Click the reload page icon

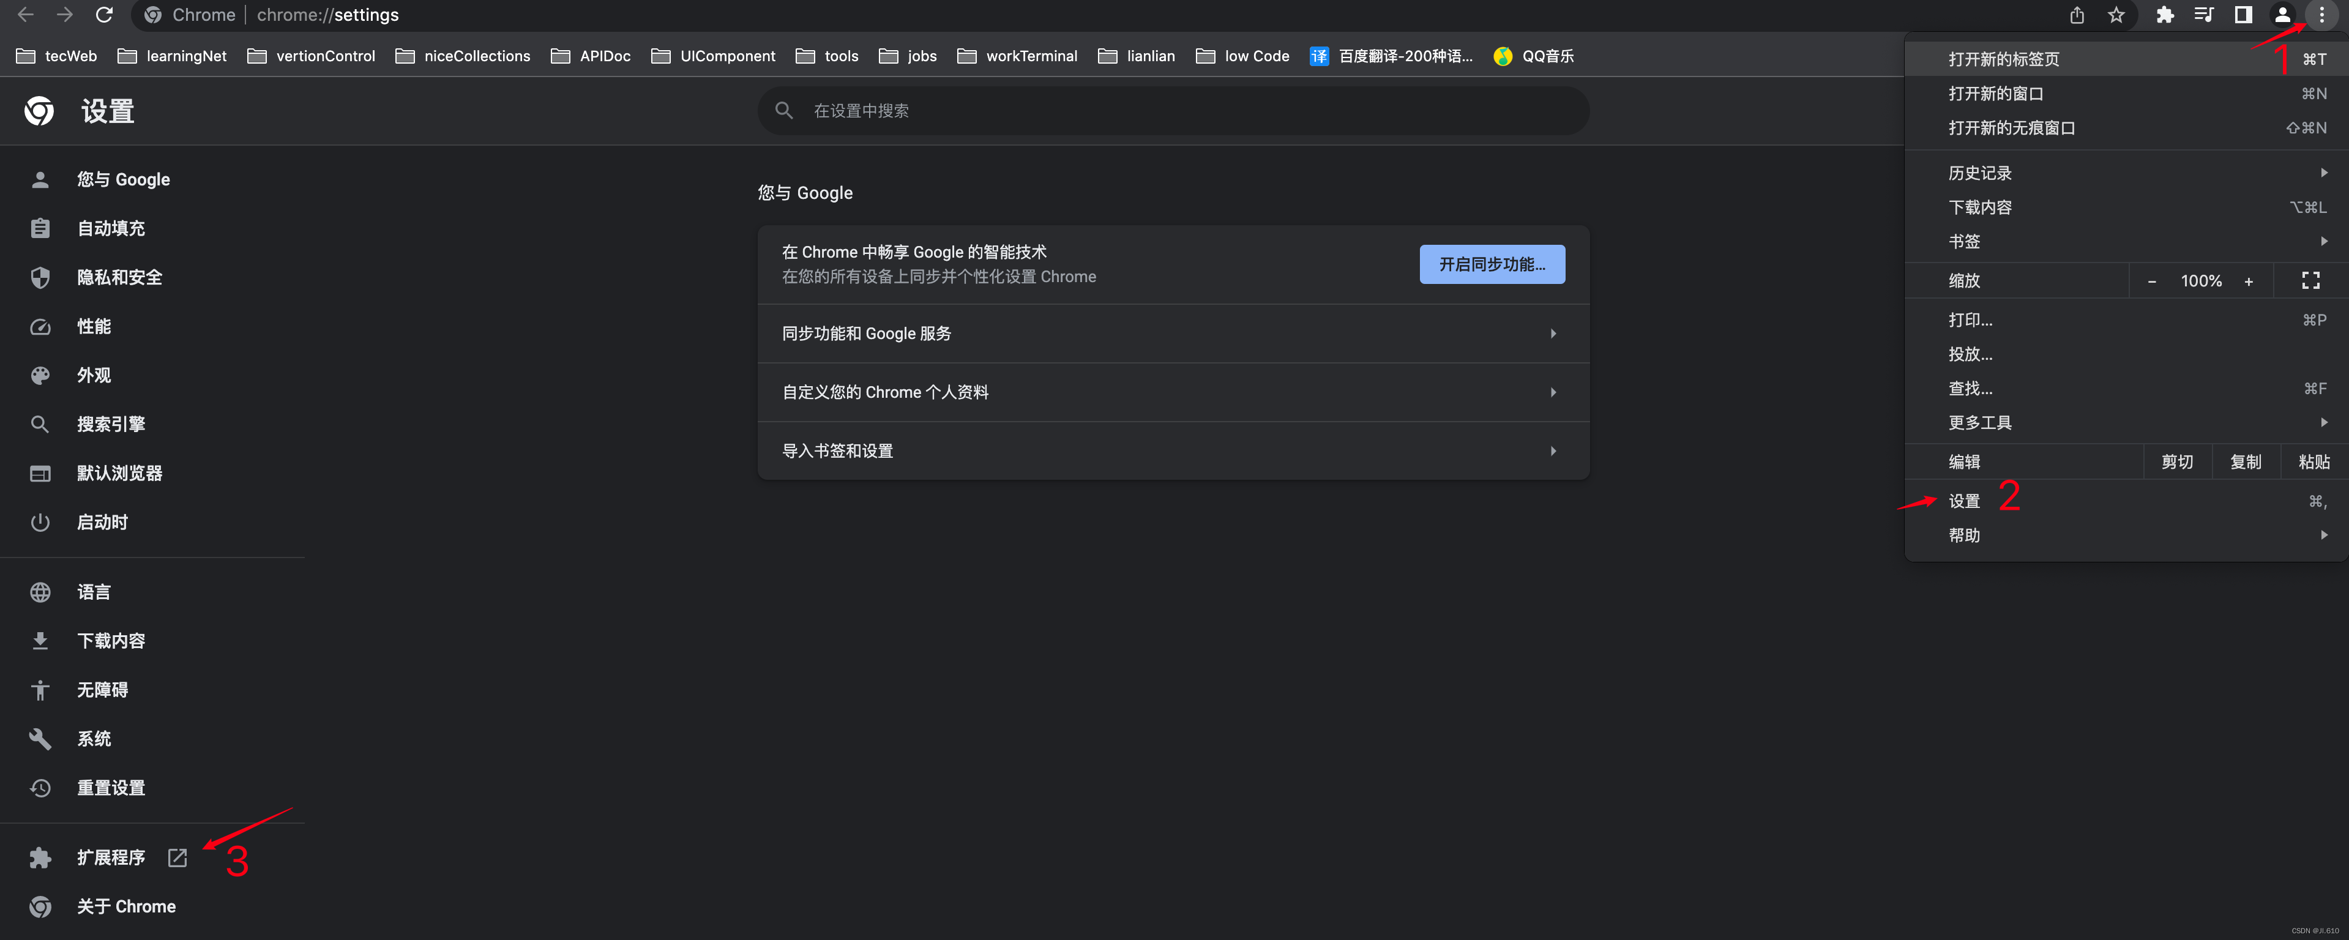[x=104, y=15]
